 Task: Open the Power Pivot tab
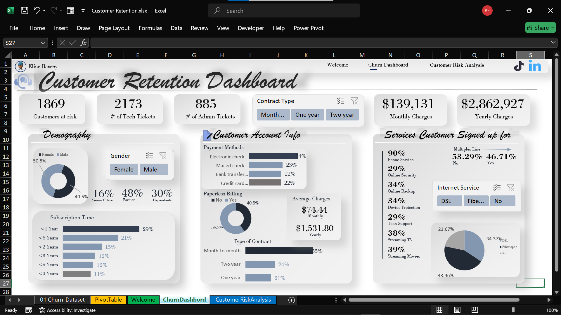[x=309, y=28]
